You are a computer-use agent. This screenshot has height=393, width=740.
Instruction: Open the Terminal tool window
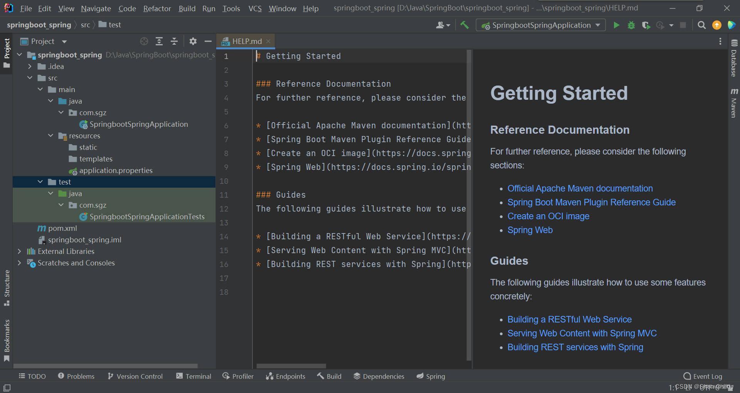pos(194,376)
